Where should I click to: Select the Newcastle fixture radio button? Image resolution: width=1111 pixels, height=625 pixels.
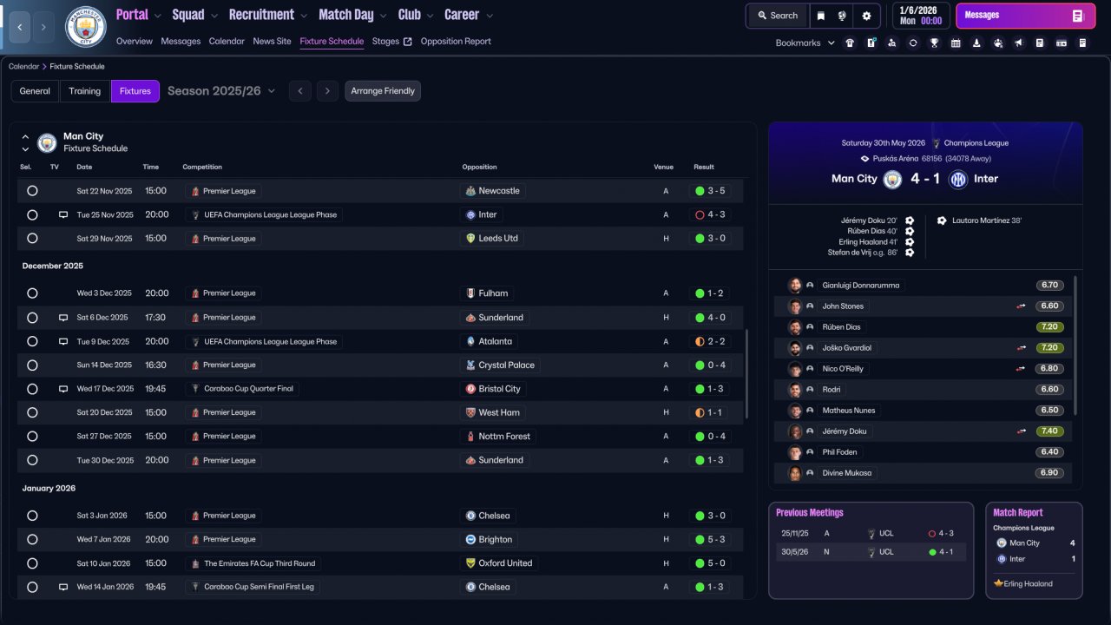click(32, 191)
